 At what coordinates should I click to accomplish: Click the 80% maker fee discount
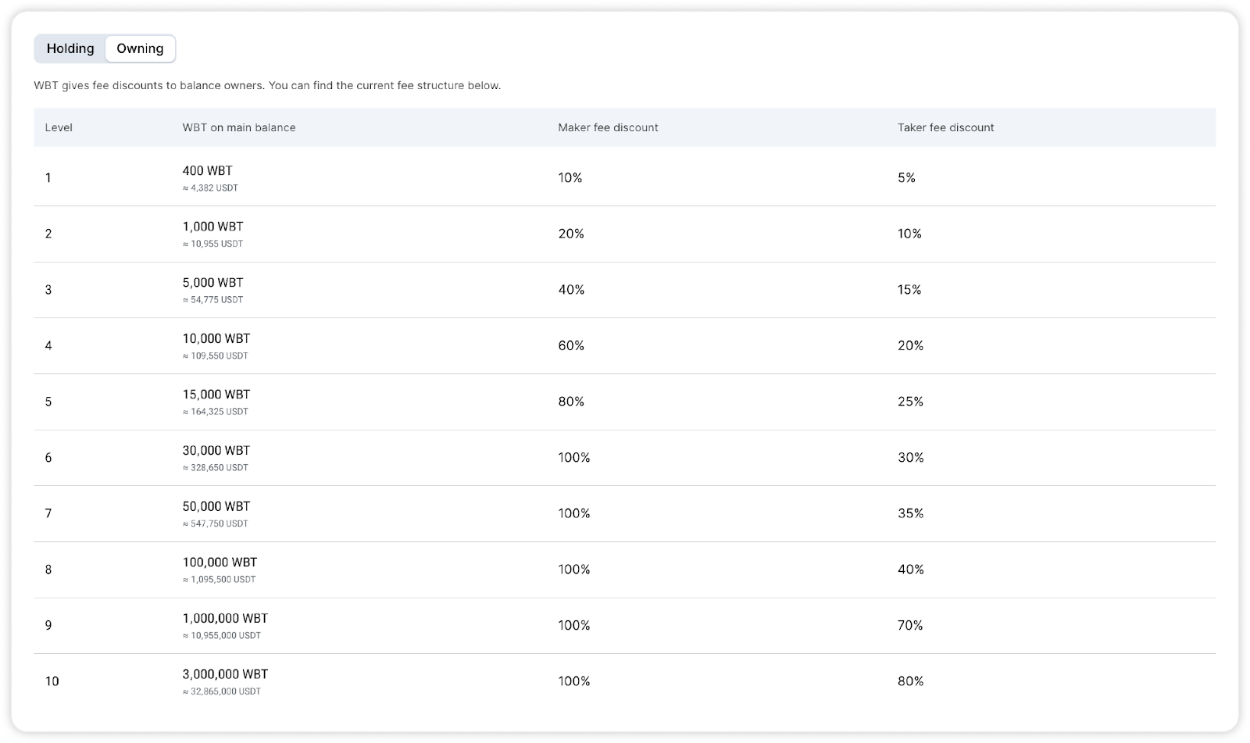pyautogui.click(x=571, y=402)
